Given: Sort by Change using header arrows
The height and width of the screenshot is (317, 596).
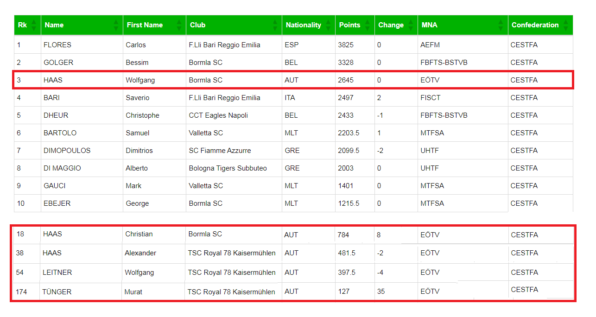Looking at the screenshot, I should (x=411, y=25).
